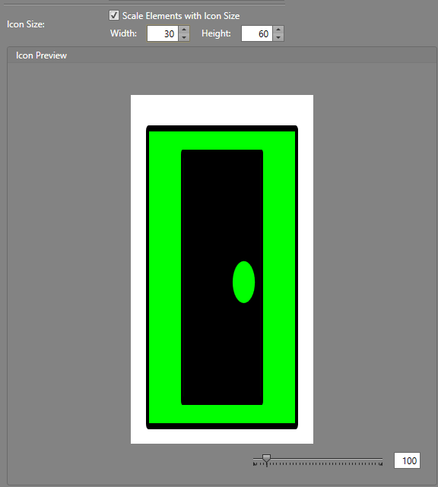438x487 pixels.
Task: Click the Width input field
Action: pyautogui.click(x=163, y=33)
